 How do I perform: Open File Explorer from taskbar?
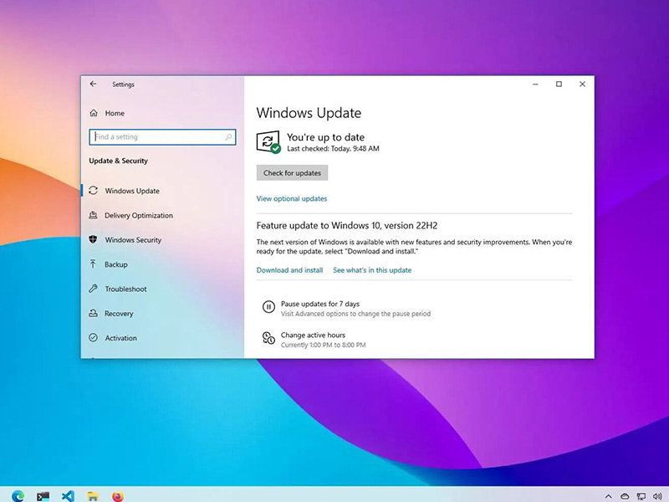[x=93, y=496]
